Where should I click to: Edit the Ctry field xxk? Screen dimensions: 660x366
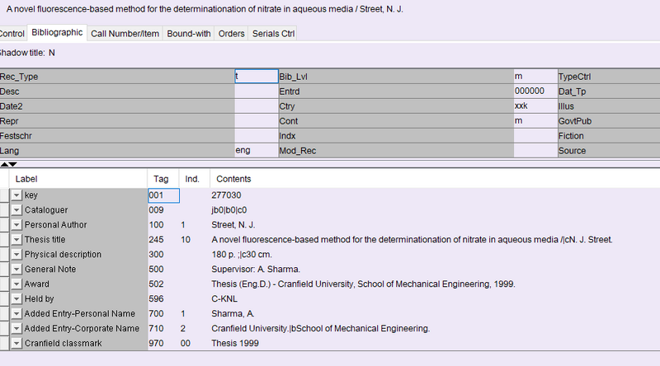pyautogui.click(x=535, y=106)
